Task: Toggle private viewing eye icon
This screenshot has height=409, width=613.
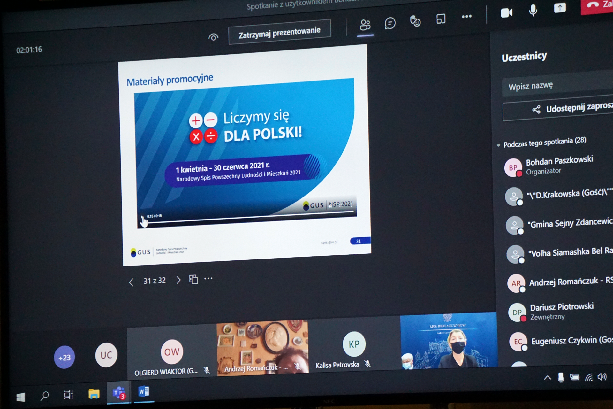Action: pyautogui.click(x=213, y=37)
